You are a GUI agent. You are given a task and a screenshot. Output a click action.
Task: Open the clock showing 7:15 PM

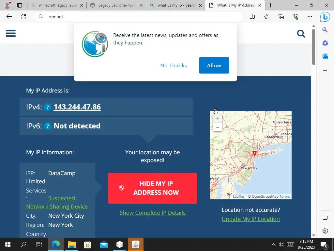coord(306,244)
